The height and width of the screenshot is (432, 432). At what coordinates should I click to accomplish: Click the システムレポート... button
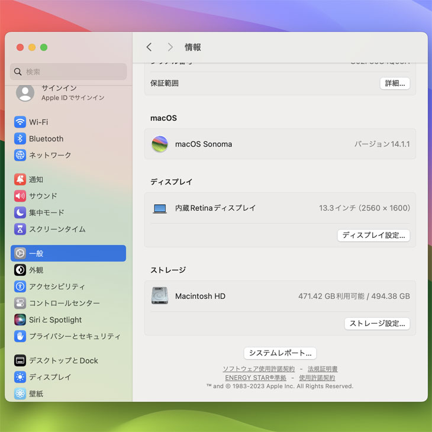point(280,353)
